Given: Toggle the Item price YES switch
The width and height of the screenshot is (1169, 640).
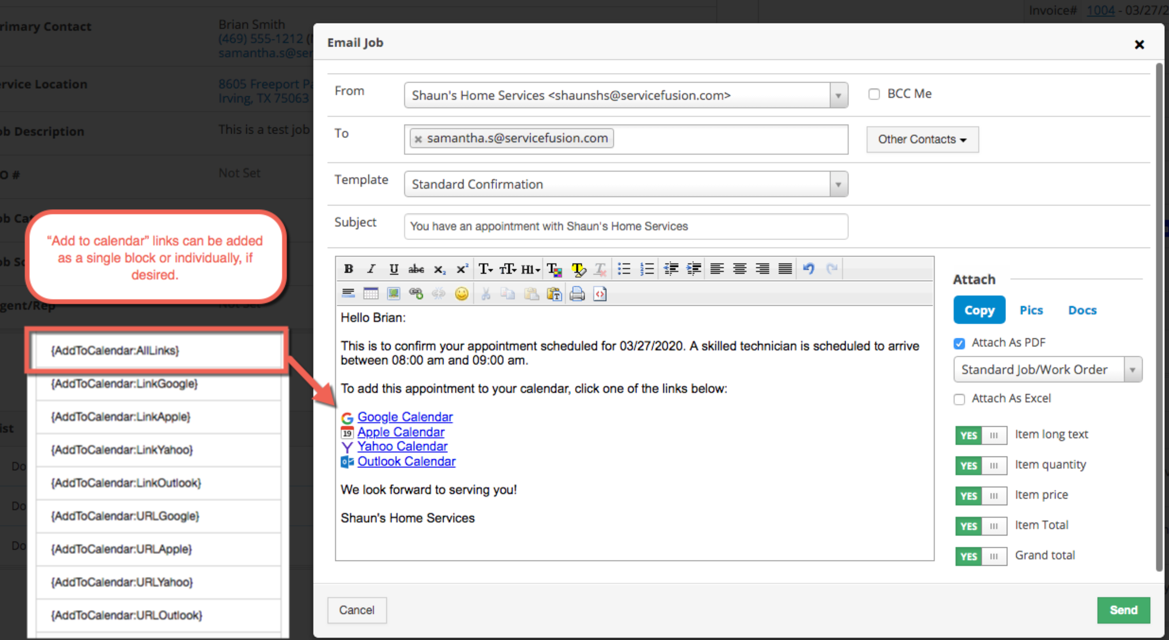Looking at the screenshot, I should point(980,496).
